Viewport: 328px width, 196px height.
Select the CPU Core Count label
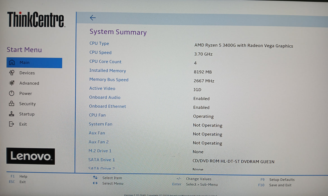pyautogui.click(x=105, y=61)
